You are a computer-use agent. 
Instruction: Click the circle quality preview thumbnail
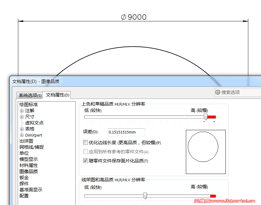(206, 152)
